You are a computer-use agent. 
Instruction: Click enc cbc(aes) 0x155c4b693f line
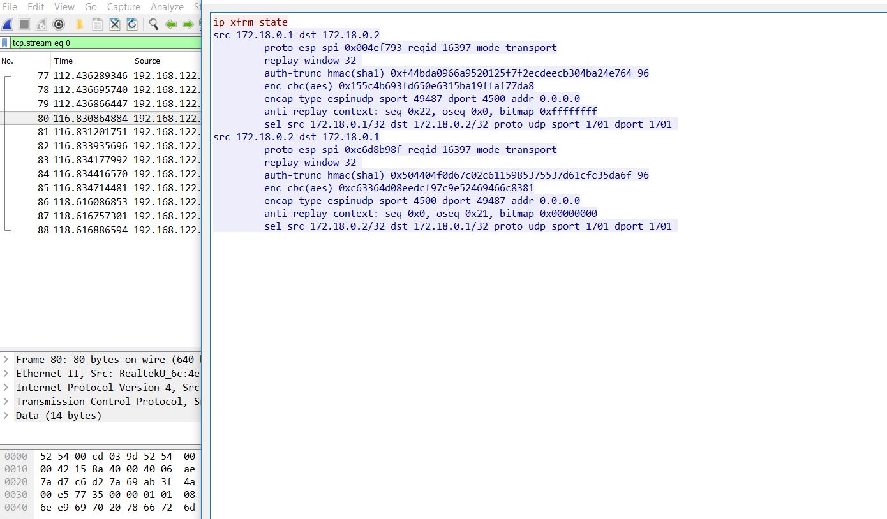point(399,86)
